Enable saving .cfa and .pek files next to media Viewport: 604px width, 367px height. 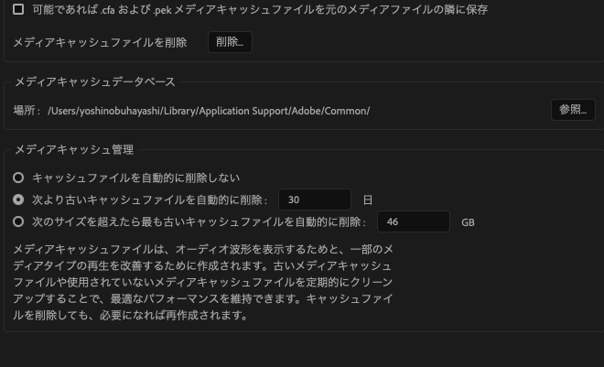point(18,9)
